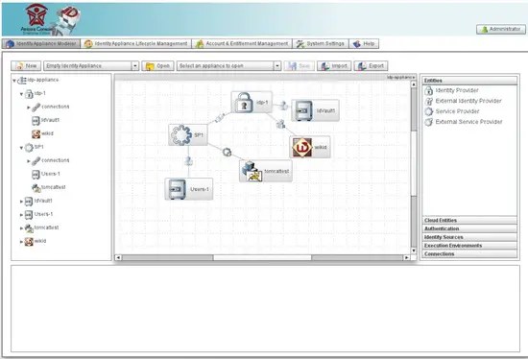Click the Import button
The image size is (528, 359).
[x=334, y=65]
